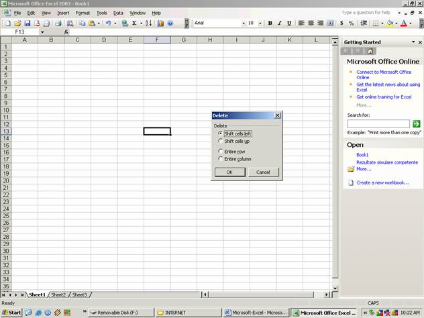This screenshot has height=318, width=424.
Task: Expand the Fill Color dropdown arrow
Action: [x=396, y=23]
